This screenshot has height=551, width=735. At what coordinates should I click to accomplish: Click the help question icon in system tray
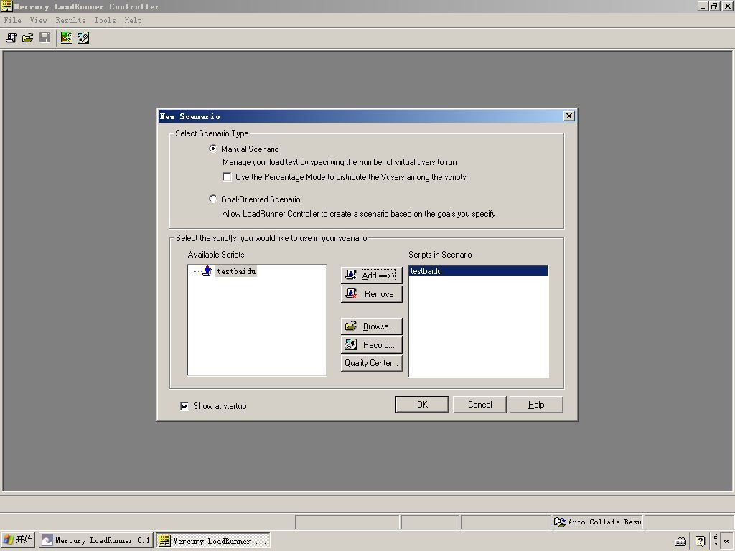tap(700, 541)
